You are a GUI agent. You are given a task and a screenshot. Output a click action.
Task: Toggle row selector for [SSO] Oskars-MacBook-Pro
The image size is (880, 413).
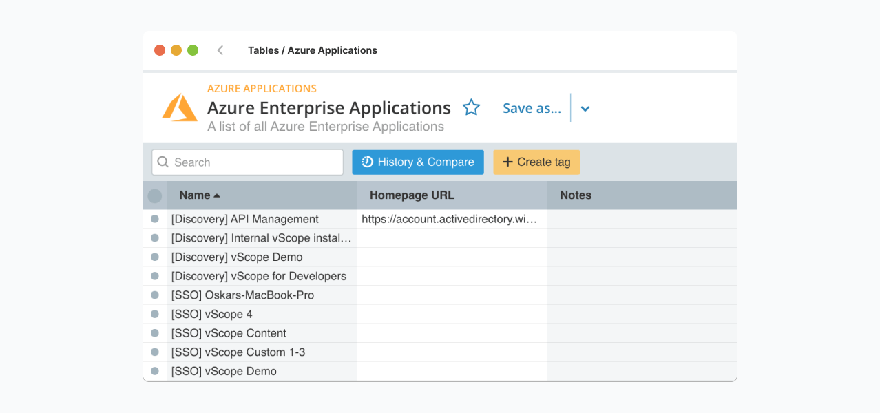[x=155, y=295]
